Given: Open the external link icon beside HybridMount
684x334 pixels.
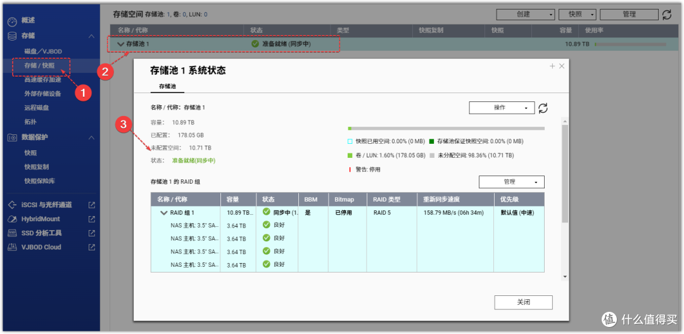Looking at the screenshot, I should [x=92, y=219].
